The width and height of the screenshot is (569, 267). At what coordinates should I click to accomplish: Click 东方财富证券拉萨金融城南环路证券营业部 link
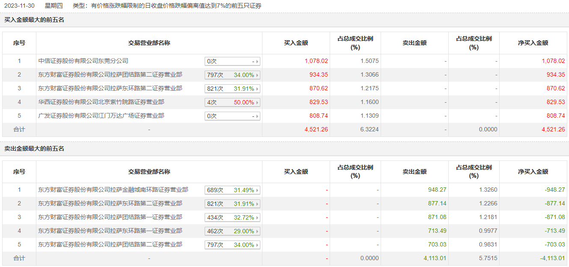(113, 190)
